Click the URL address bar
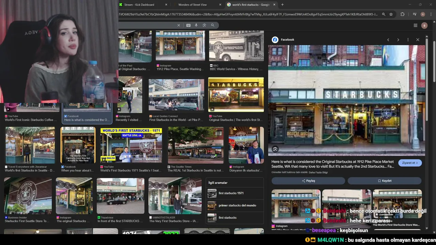The image size is (436, 245). tap(249, 14)
